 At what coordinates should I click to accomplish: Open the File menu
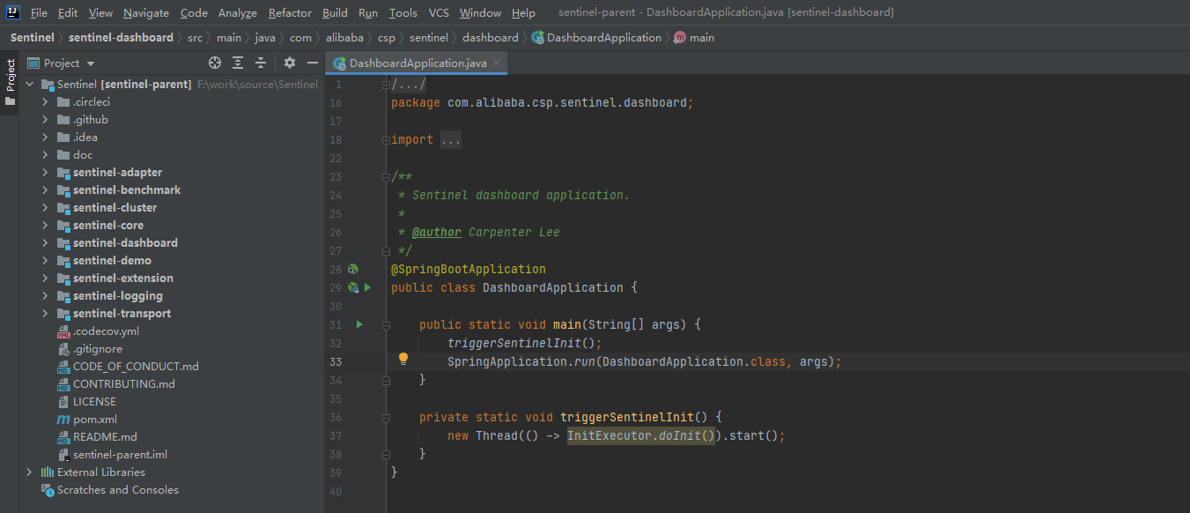click(x=39, y=13)
